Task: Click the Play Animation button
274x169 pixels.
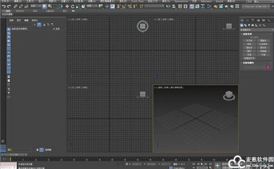Action: [x=202, y=164]
